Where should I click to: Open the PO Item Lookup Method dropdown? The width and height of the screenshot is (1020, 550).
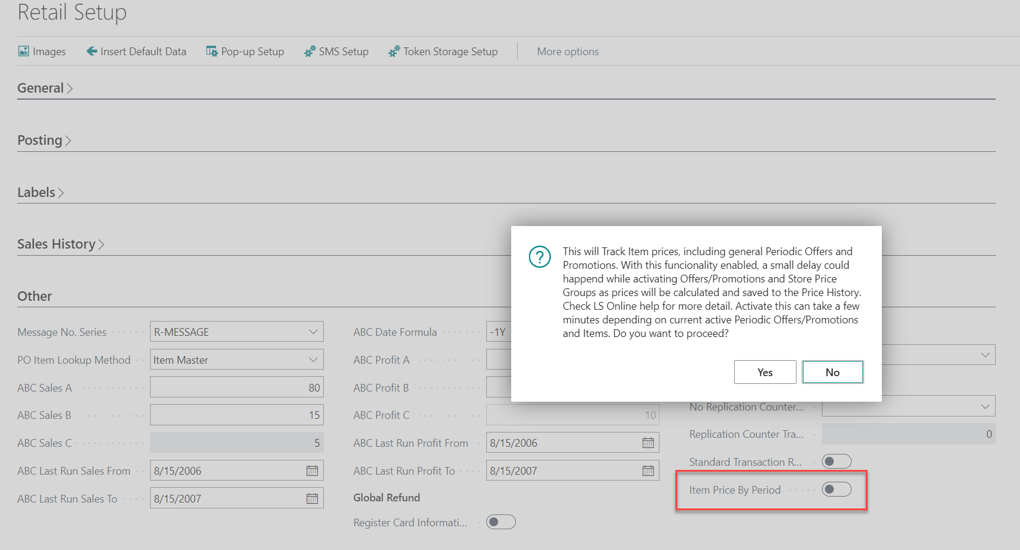[x=313, y=360]
